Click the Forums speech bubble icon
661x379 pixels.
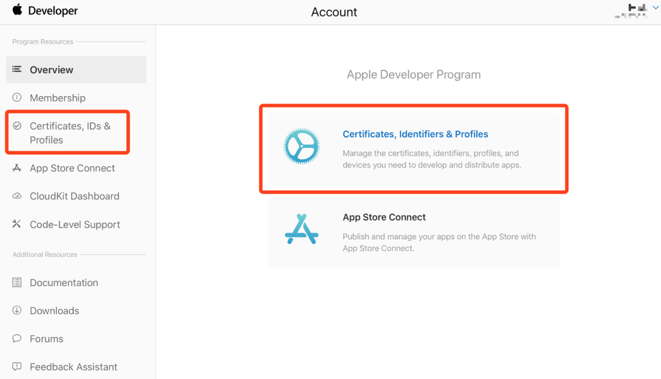tap(17, 338)
